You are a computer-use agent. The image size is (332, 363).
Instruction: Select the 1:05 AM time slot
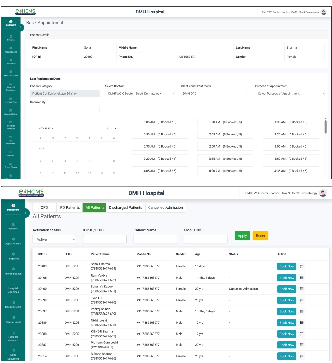(x=160, y=122)
